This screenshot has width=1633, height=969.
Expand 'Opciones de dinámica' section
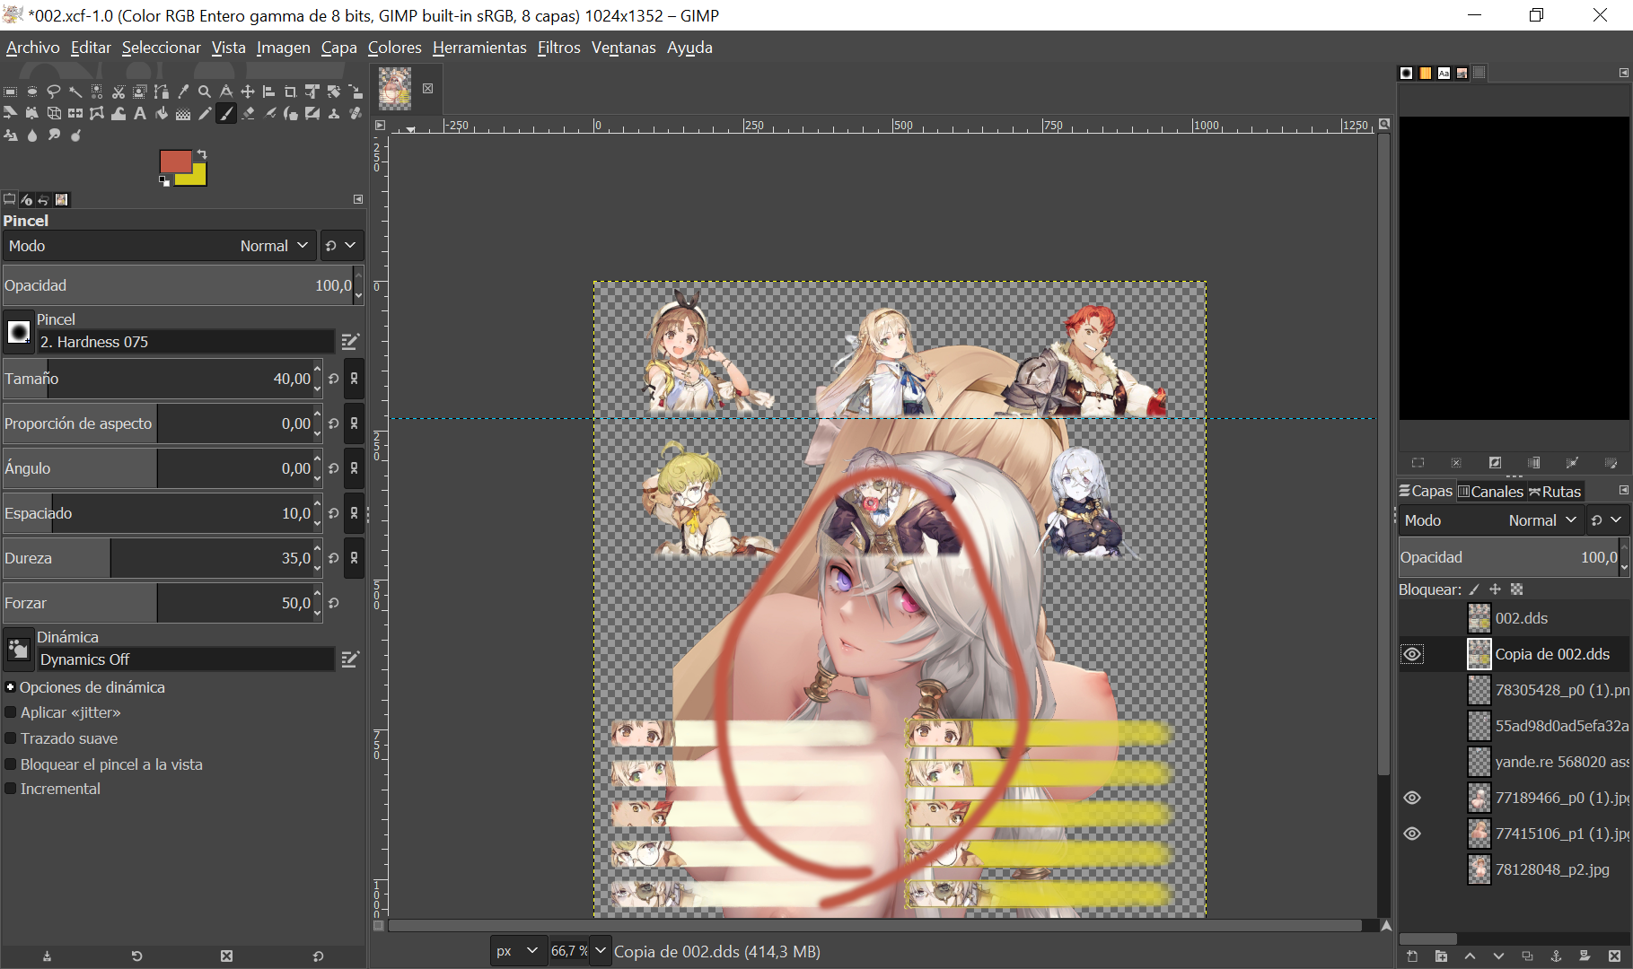click(x=11, y=687)
